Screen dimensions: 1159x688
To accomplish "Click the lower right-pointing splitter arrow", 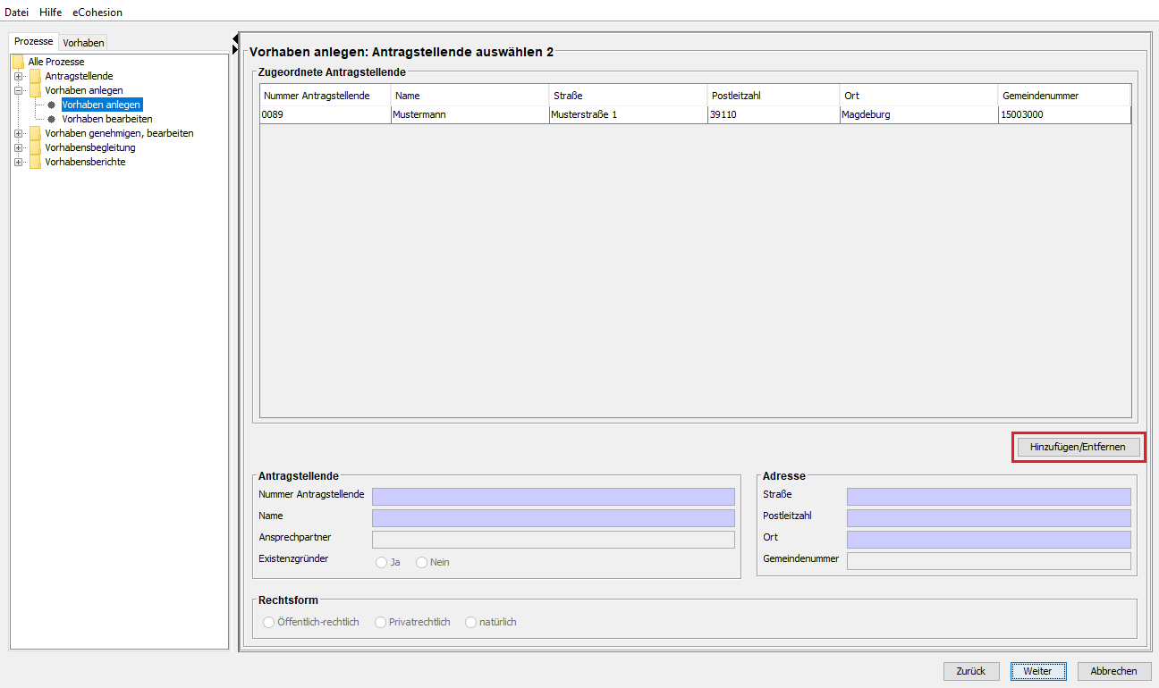I will pyautogui.click(x=235, y=49).
